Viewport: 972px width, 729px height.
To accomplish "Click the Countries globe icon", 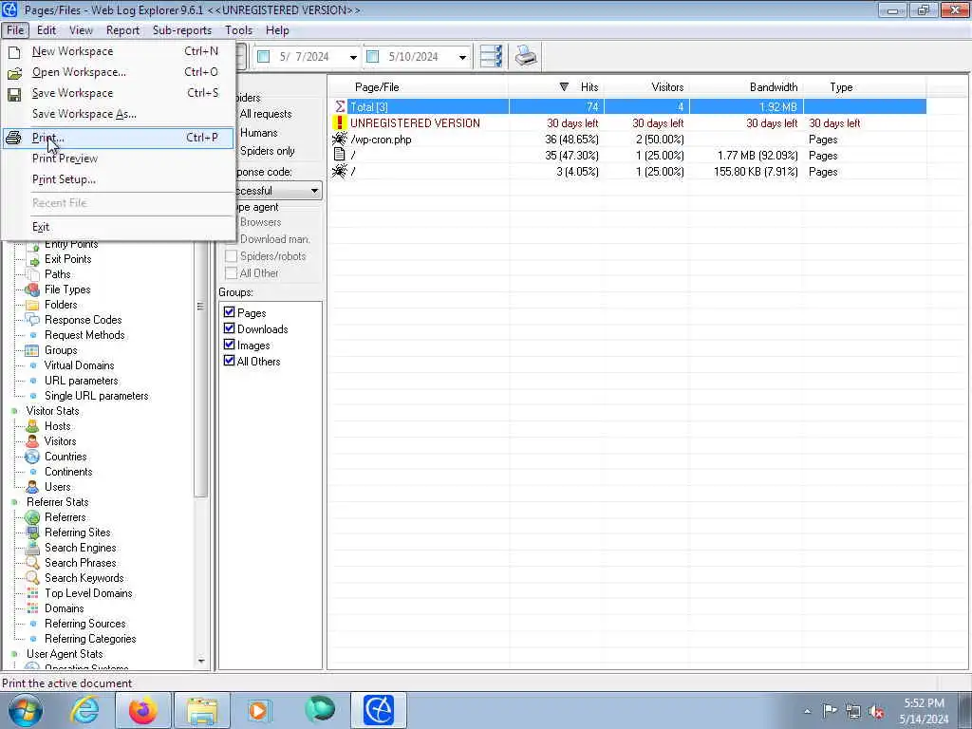I will tap(32, 457).
